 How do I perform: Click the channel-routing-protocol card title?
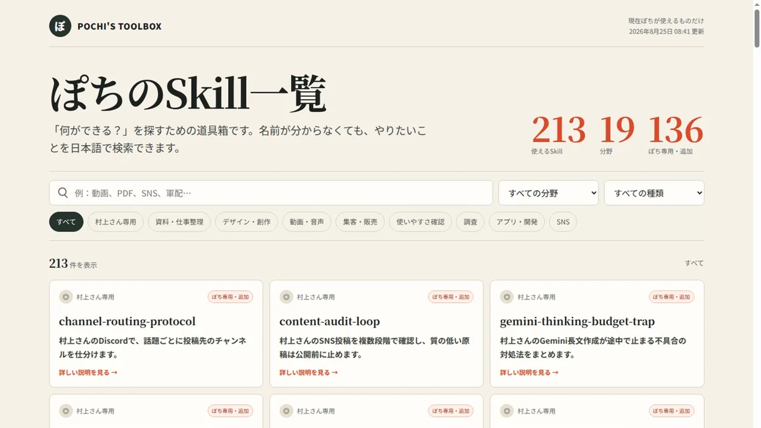point(127,321)
